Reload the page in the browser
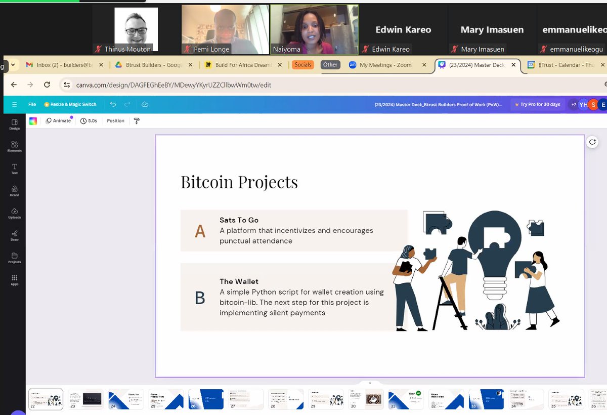Image resolution: width=607 pixels, height=415 pixels. click(x=47, y=85)
